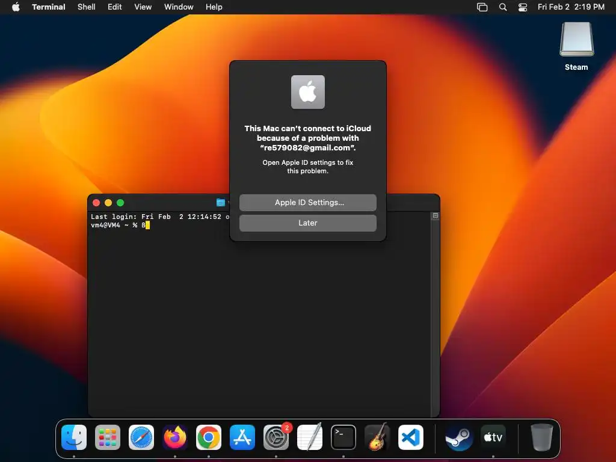The height and width of the screenshot is (462, 616).
Task: Open the Window menu
Action: (x=179, y=7)
